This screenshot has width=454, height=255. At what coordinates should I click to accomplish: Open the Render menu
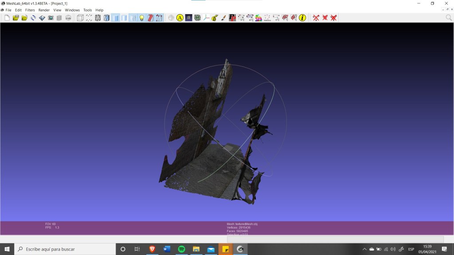click(44, 10)
